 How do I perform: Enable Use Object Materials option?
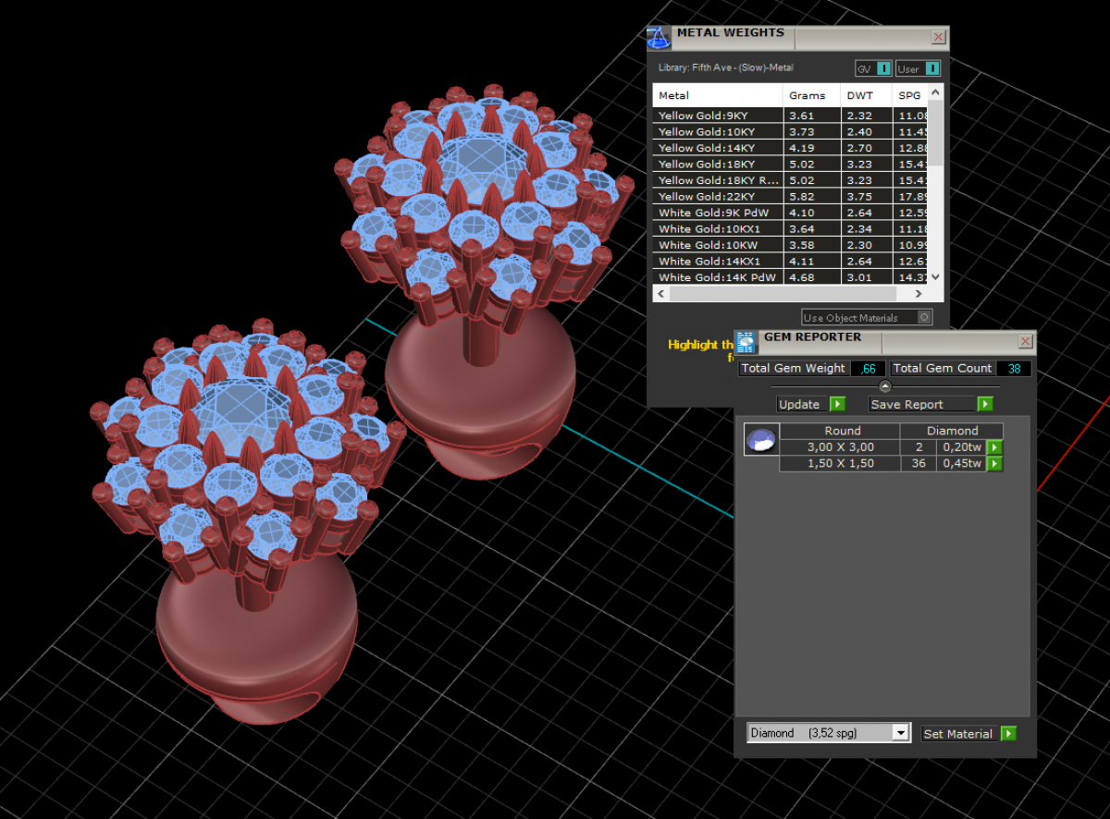923,317
